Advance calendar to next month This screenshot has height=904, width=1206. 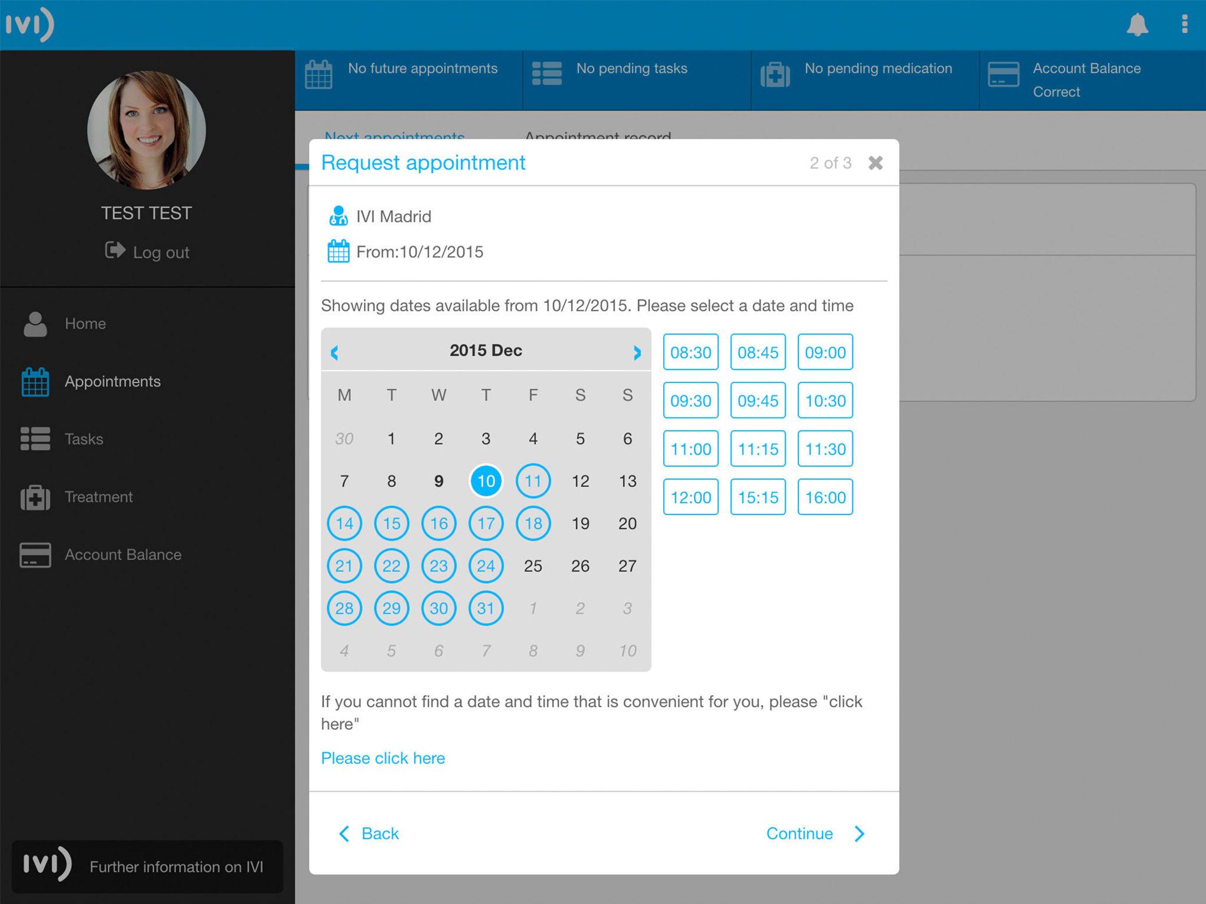click(x=637, y=353)
